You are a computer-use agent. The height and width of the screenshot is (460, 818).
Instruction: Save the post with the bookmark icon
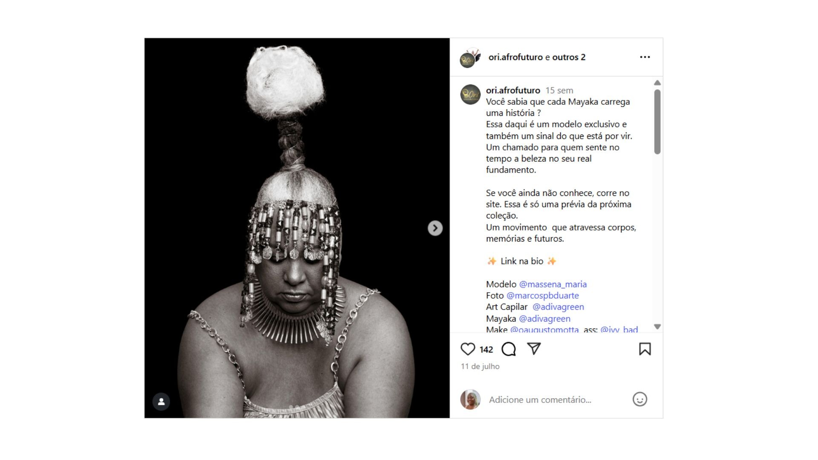coord(645,349)
